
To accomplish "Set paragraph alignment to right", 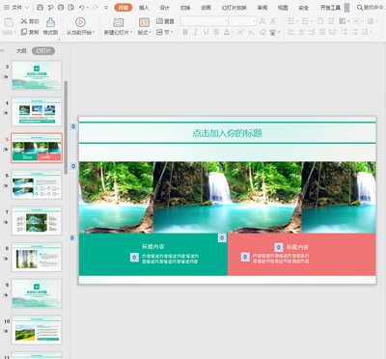I will [x=312, y=32].
